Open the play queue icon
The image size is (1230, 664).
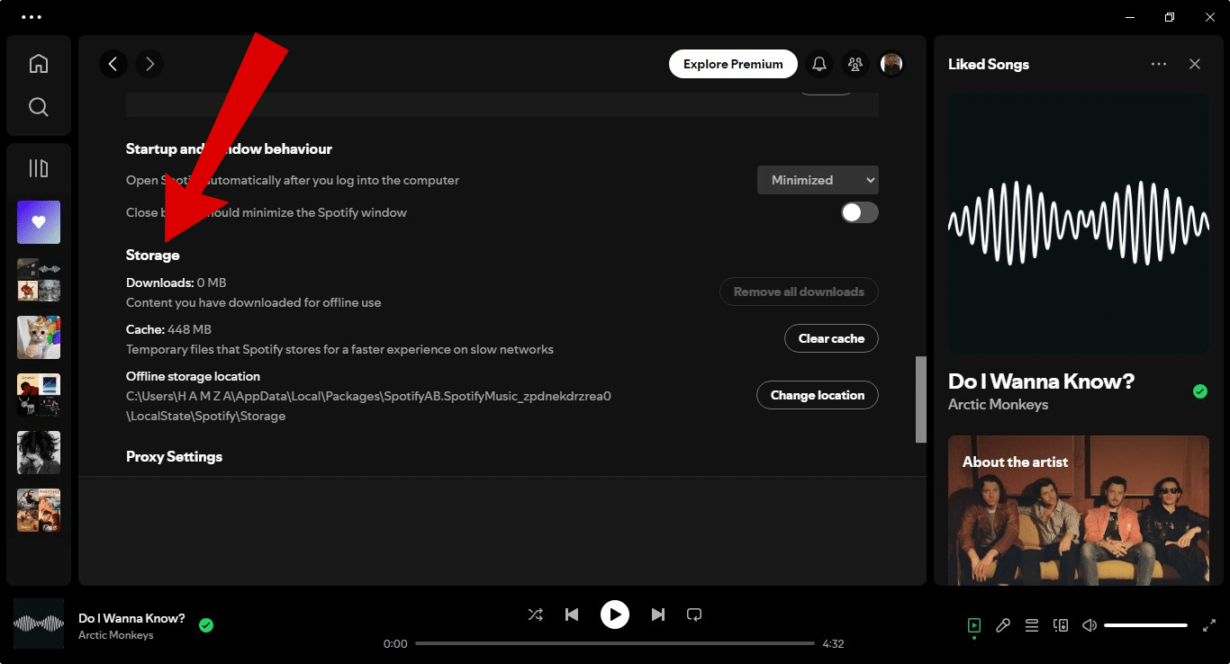coord(1032,625)
